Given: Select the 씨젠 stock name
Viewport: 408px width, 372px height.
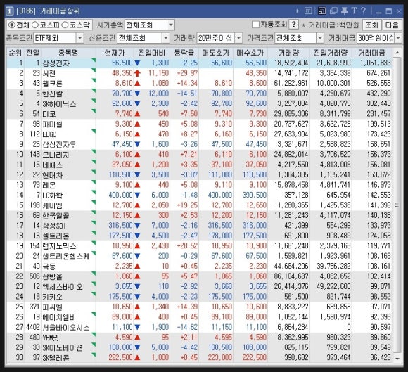Looking at the screenshot, I should [49, 73].
